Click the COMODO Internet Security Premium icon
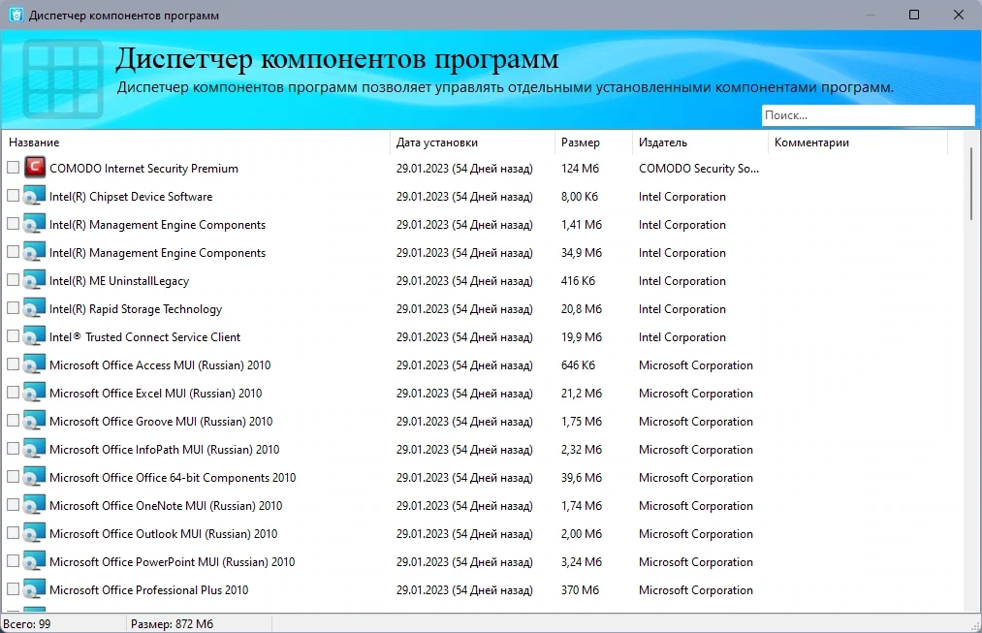The image size is (982, 633). pos(35,167)
